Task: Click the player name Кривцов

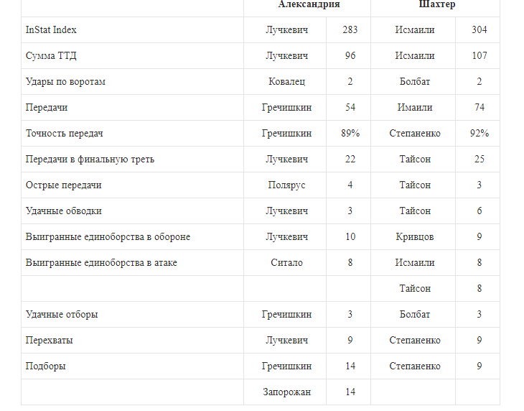Action: 415,237
